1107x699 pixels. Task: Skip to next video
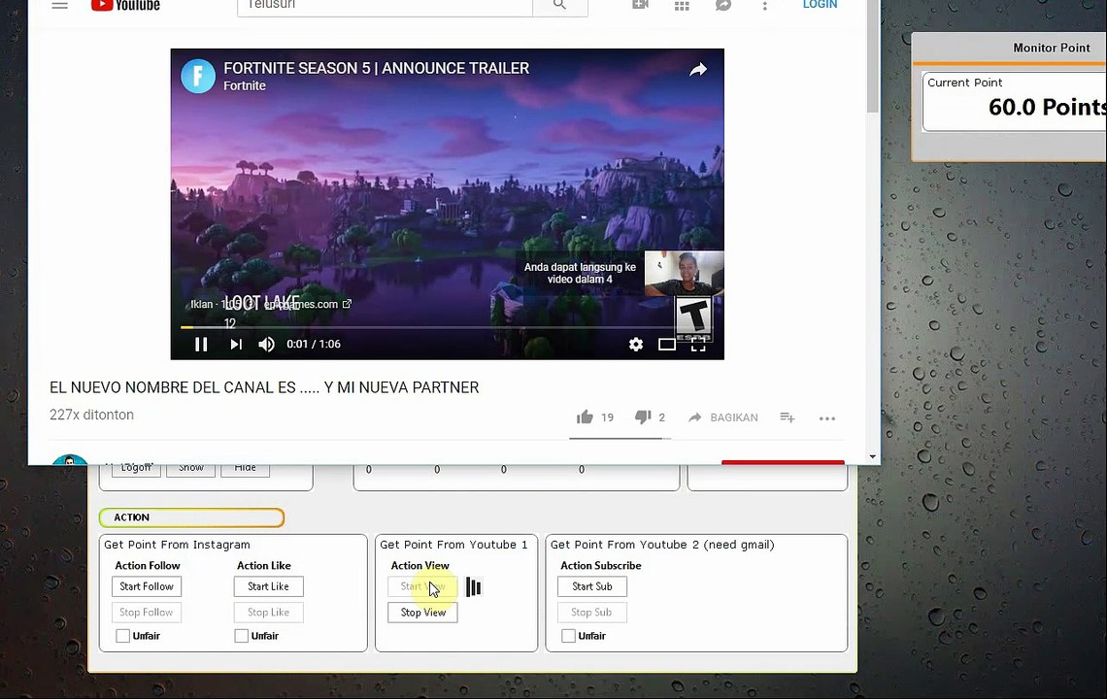click(x=236, y=344)
